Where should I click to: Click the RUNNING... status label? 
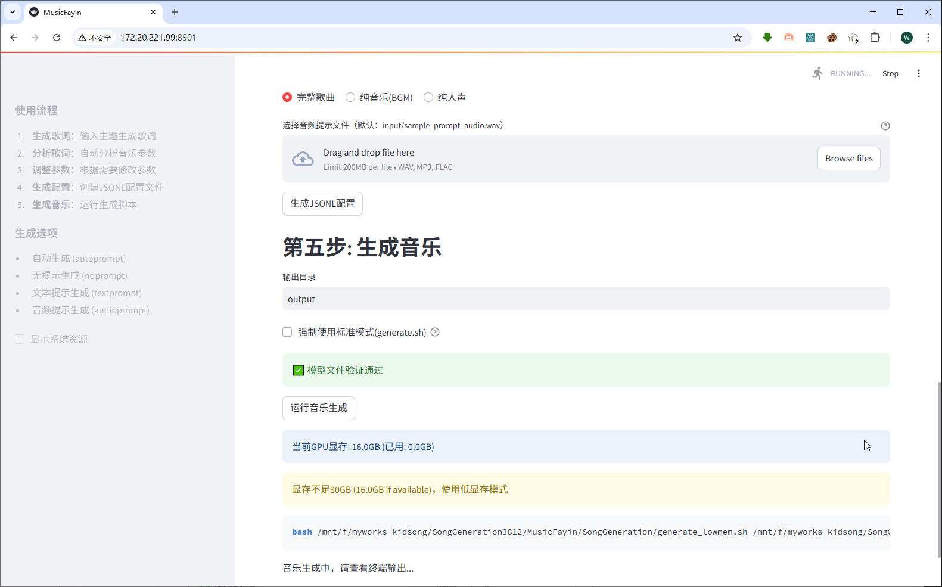tap(850, 73)
